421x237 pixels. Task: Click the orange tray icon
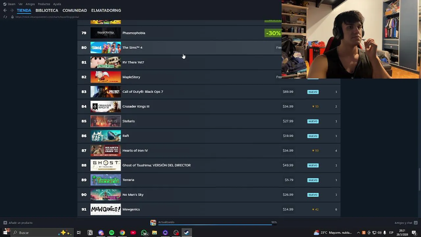click(363, 233)
